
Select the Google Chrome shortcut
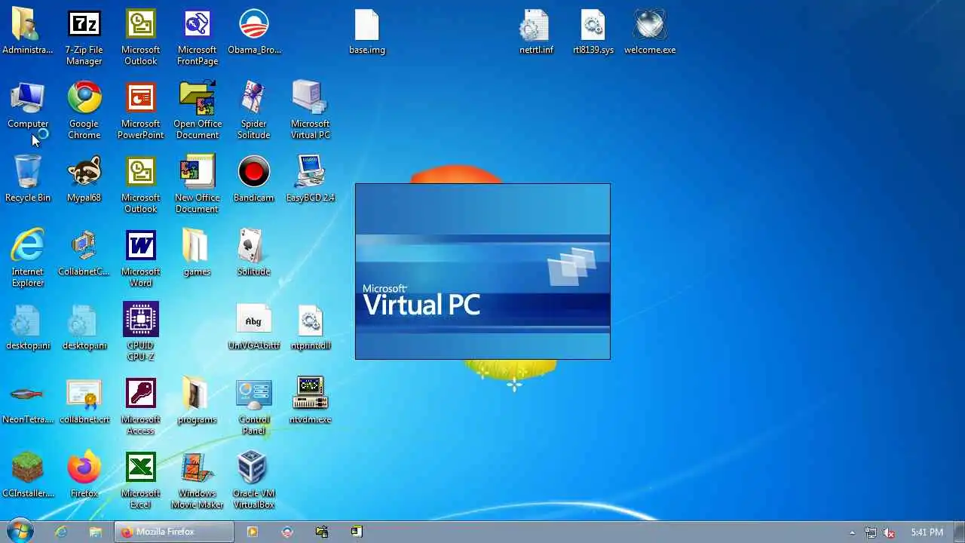click(x=84, y=111)
